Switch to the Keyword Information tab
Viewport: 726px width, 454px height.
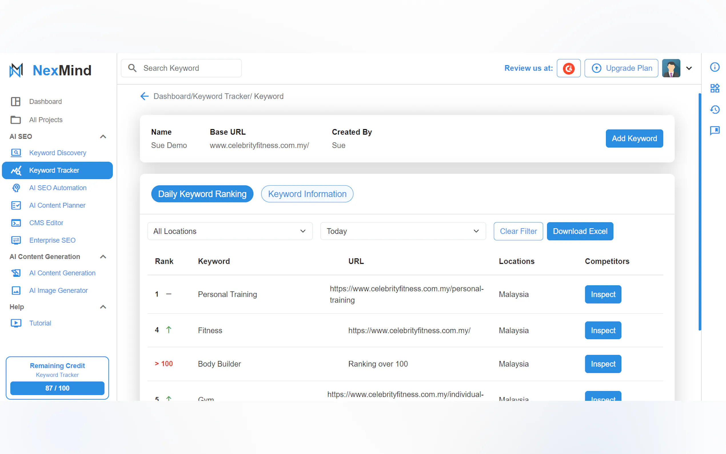pos(307,194)
